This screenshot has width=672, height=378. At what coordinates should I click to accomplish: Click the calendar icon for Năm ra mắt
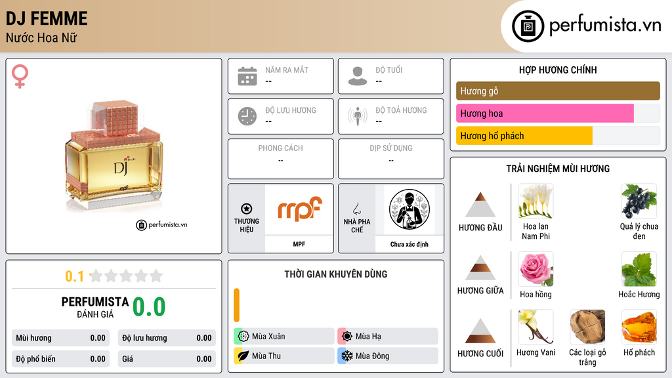247,76
